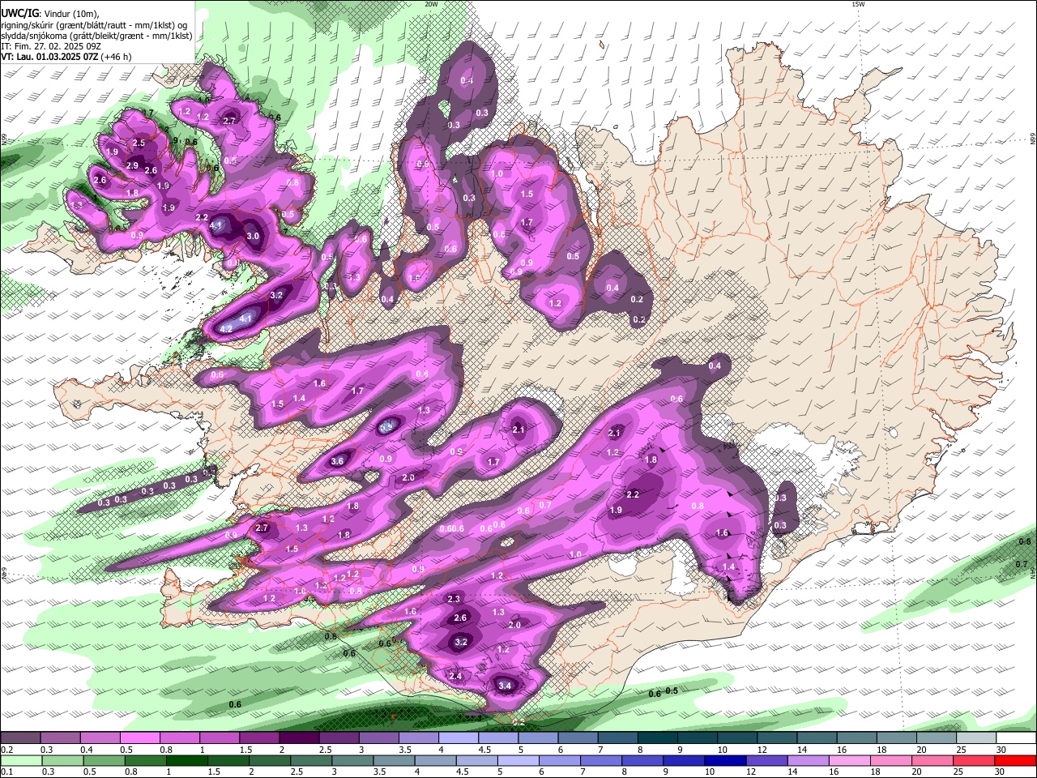Select the bright pink 0.5–0.8 snow legend swatch
Screen dimensions: 1037x778
(139, 738)
